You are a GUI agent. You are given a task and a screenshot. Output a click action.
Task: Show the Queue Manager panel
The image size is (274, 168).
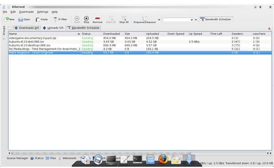(x=17, y=158)
